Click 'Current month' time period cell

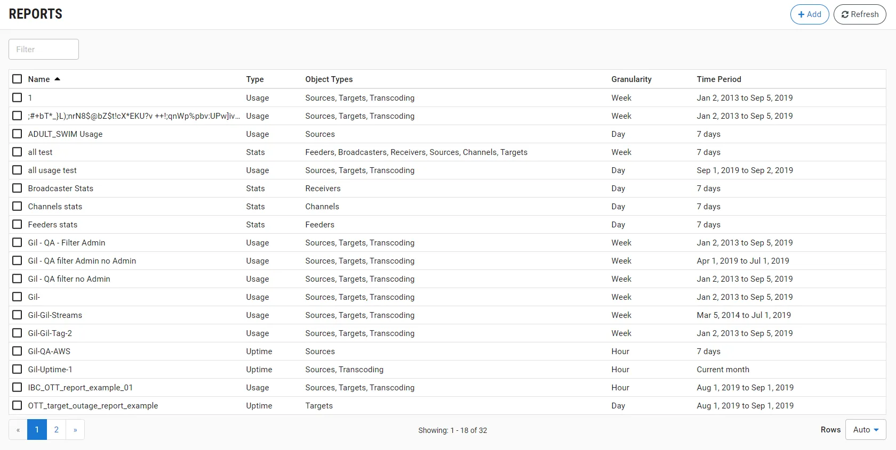723,370
